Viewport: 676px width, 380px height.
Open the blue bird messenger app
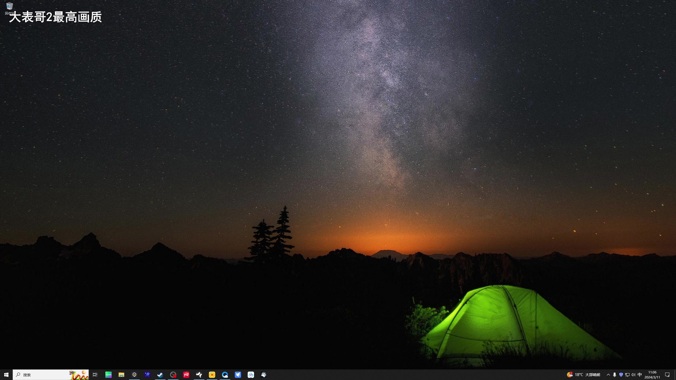(x=238, y=375)
